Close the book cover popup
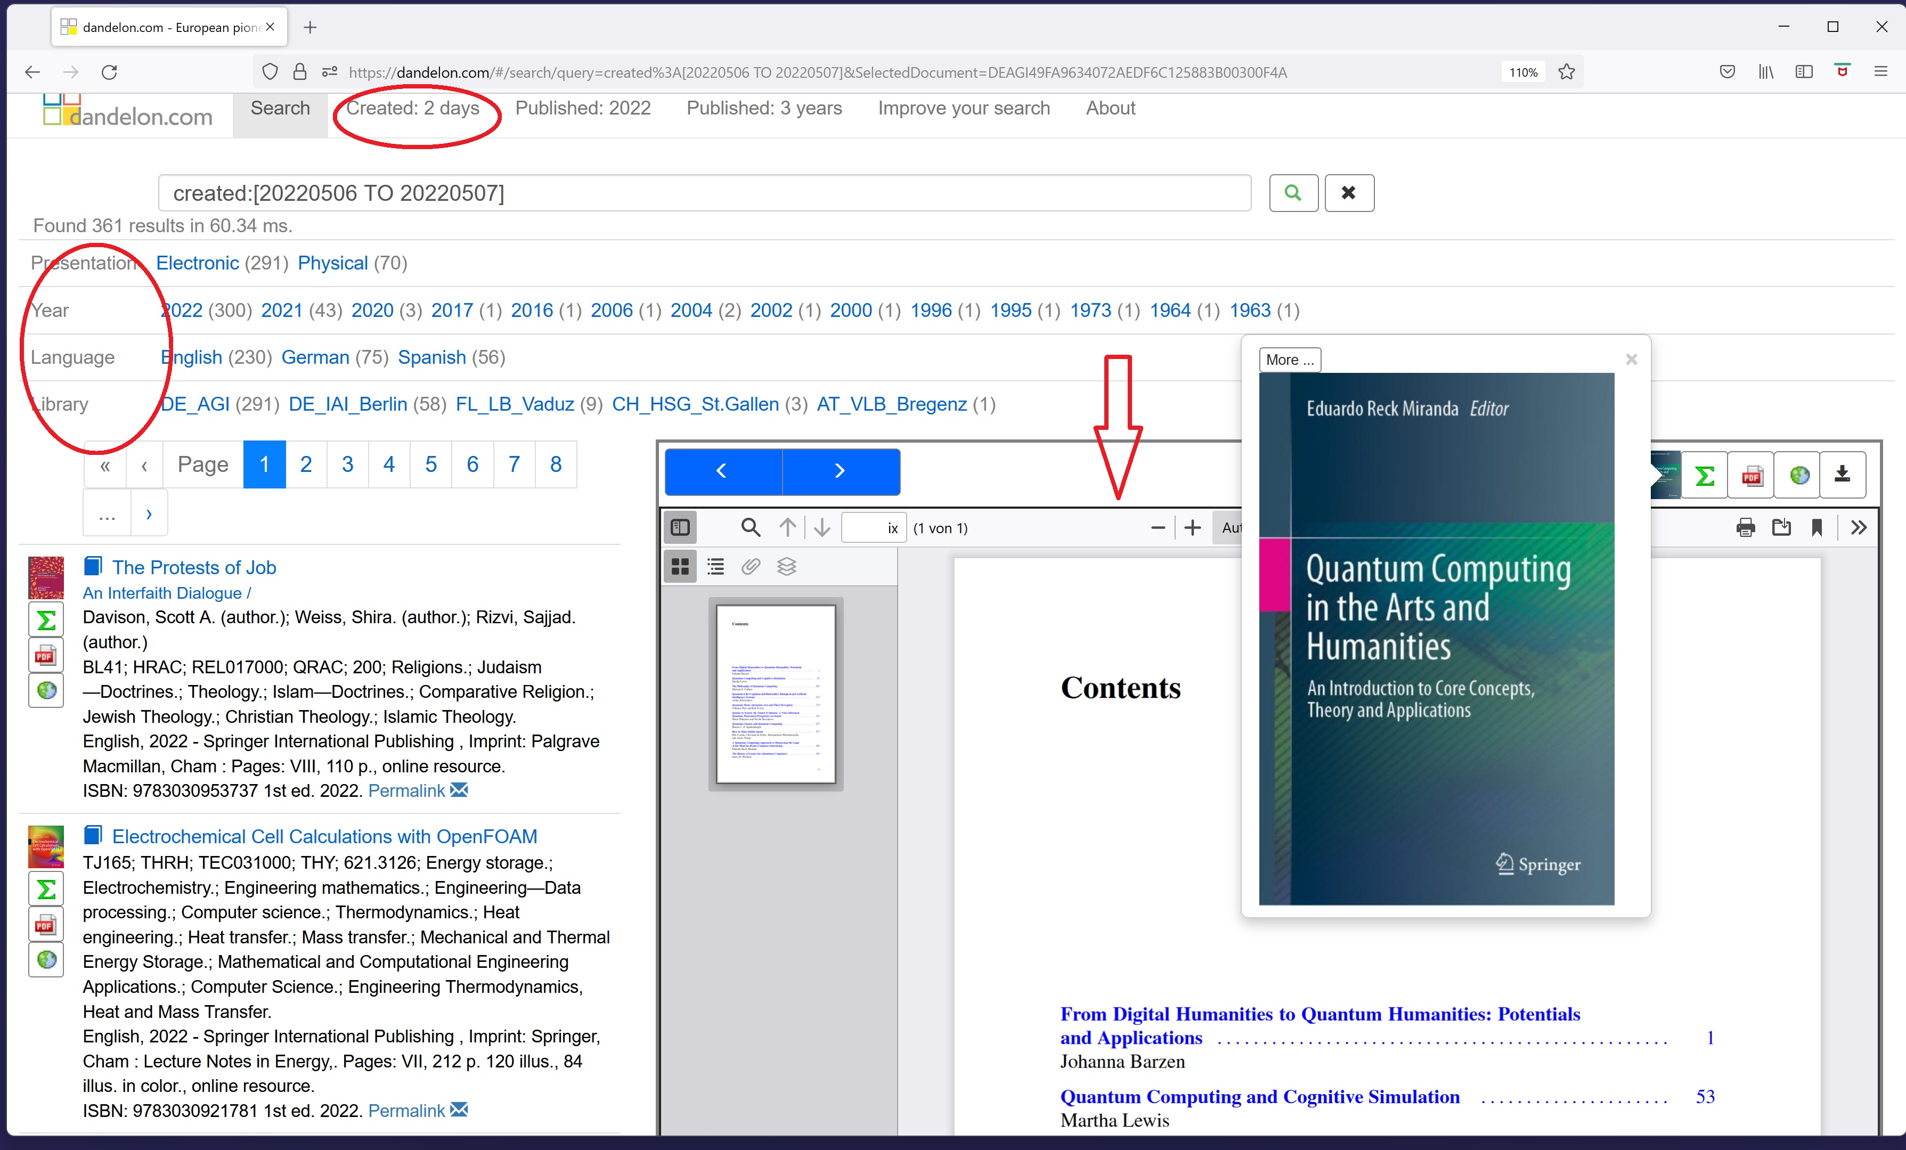The width and height of the screenshot is (1906, 1150). pyautogui.click(x=1632, y=359)
